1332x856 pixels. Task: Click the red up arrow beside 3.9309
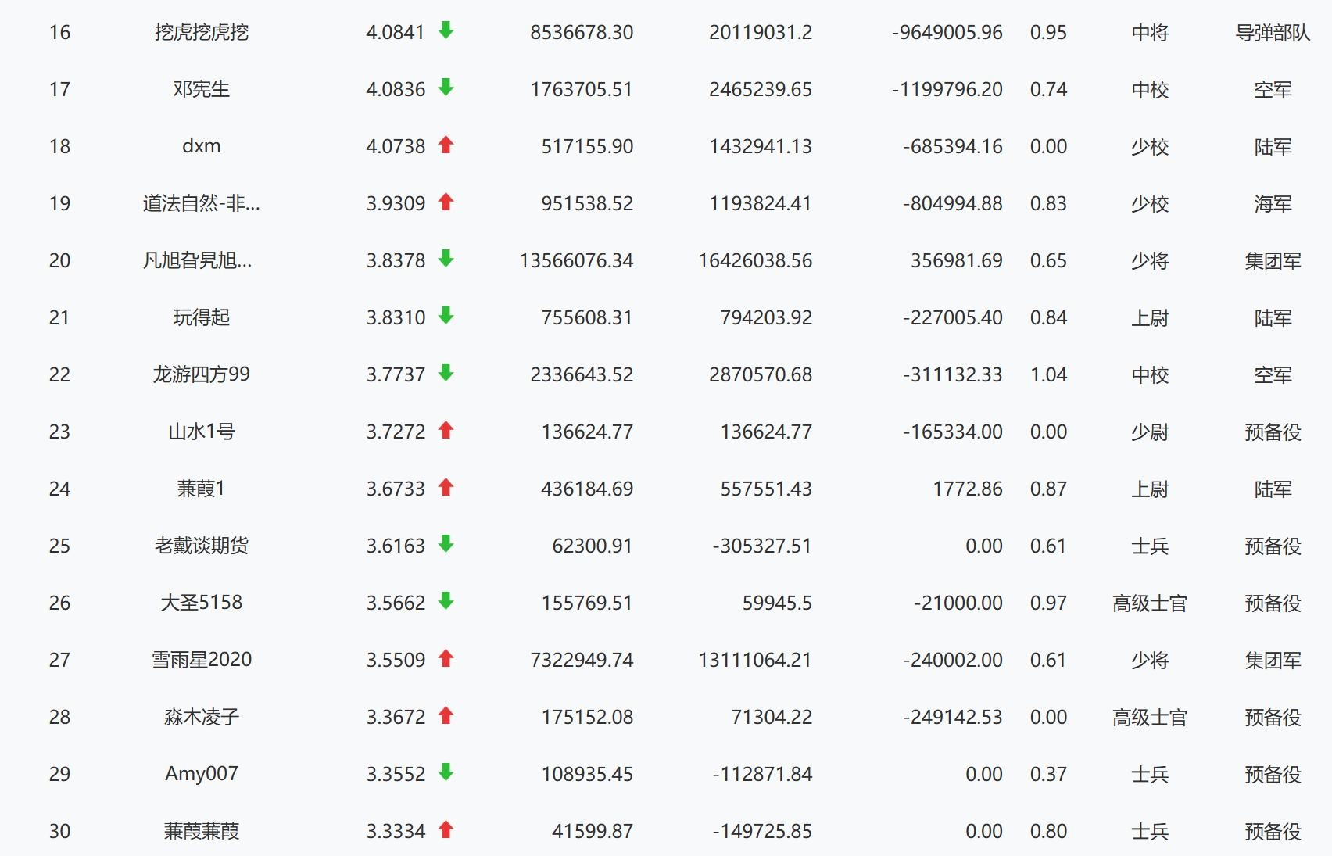point(446,202)
